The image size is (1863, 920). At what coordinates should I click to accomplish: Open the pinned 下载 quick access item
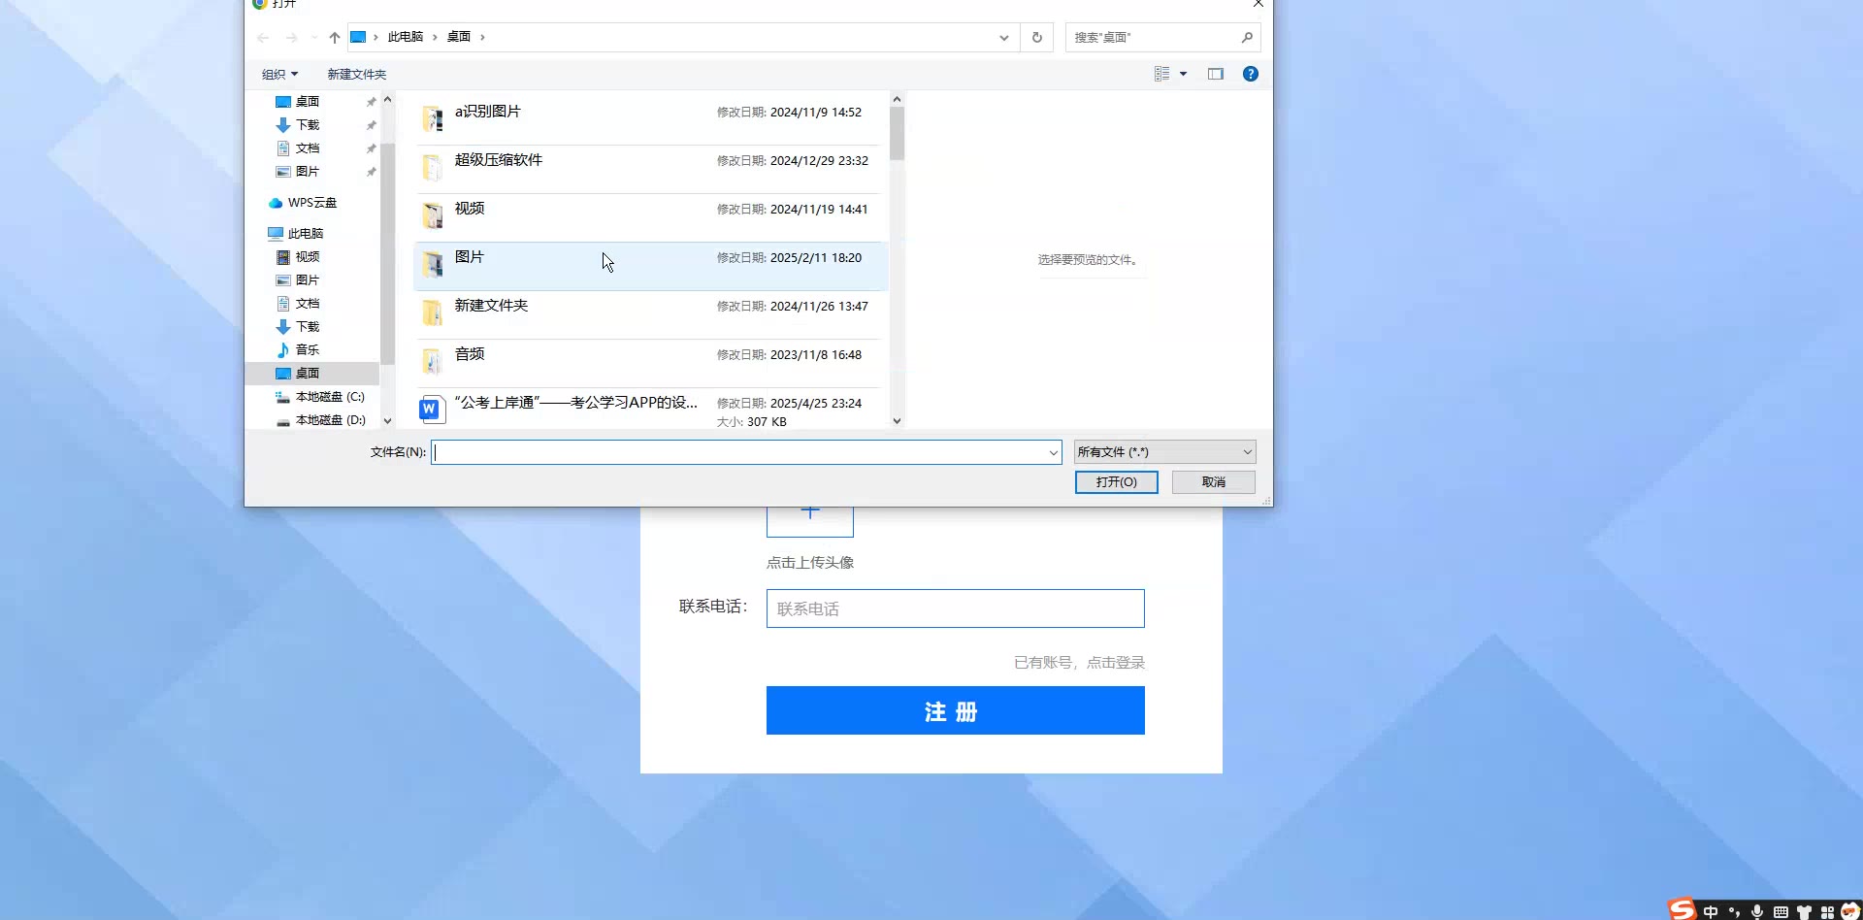(x=308, y=125)
